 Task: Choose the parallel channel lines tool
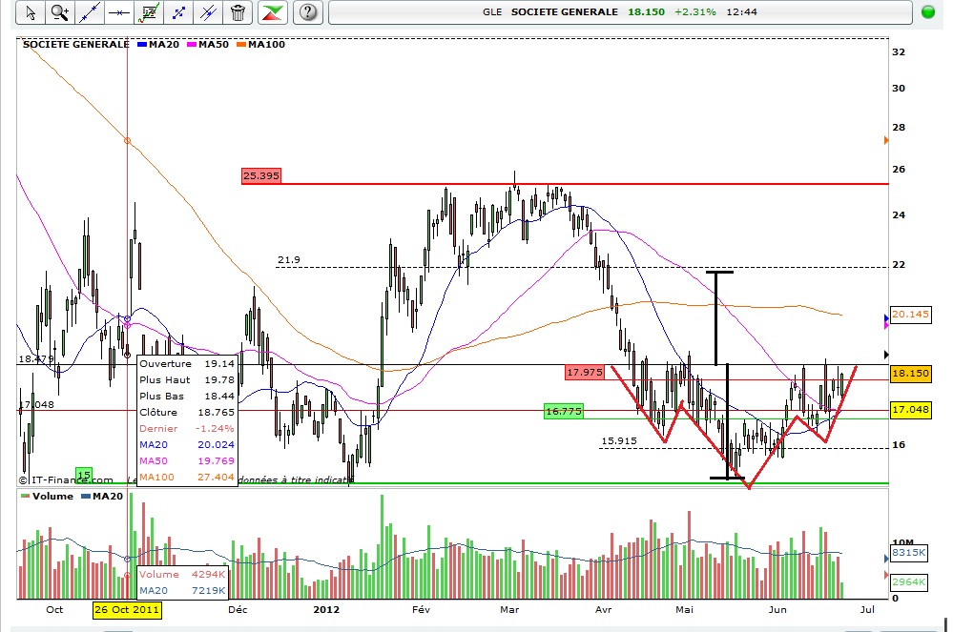209,12
